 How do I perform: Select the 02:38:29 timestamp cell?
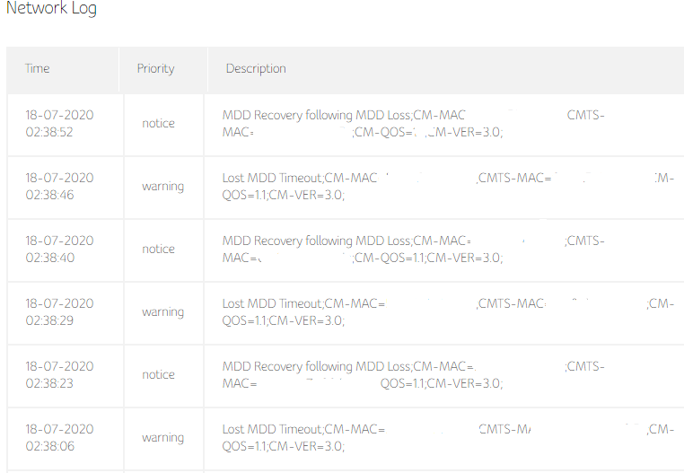click(59, 312)
